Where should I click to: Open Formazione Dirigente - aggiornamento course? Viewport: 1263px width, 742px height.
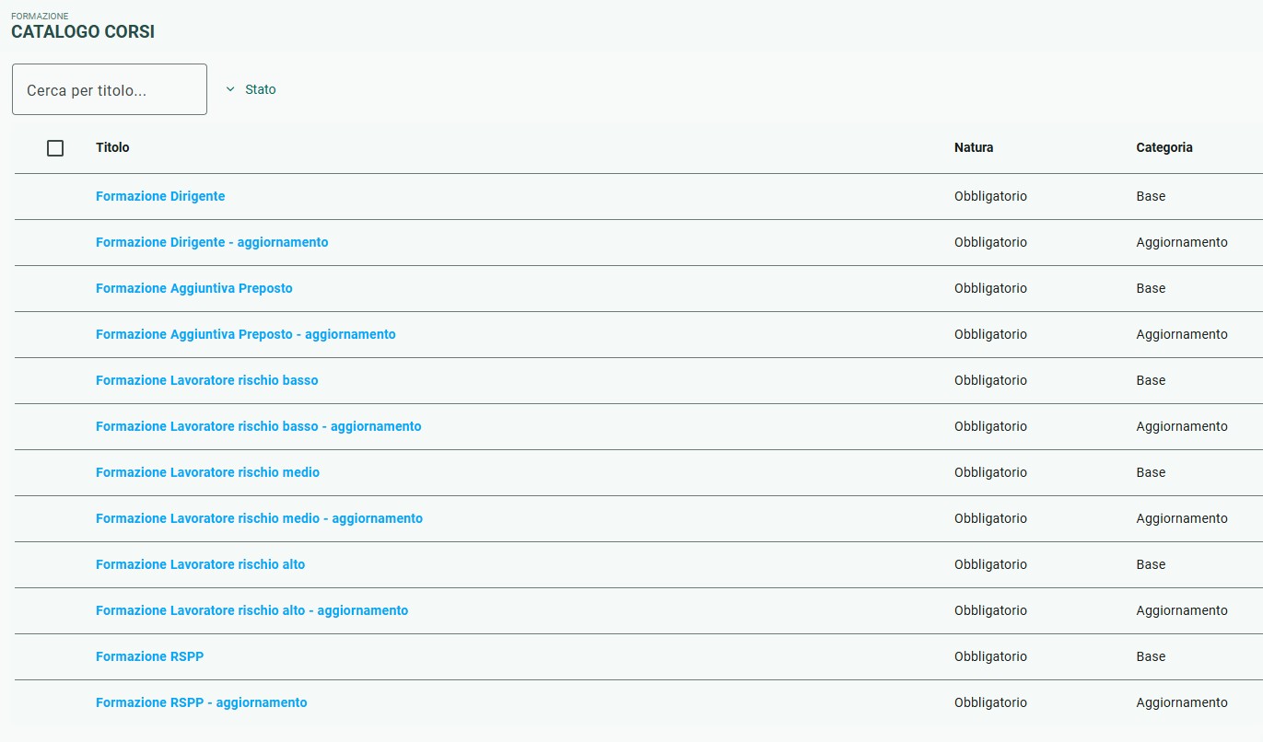click(212, 242)
